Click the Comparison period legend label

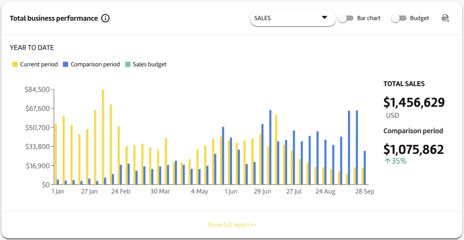pos(95,64)
